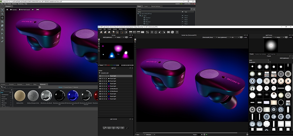
Task: Click the purple swatch of last Round Light
Action: (x=109, y=99)
